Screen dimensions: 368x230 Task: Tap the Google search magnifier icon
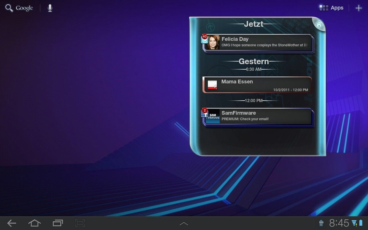(x=9, y=8)
